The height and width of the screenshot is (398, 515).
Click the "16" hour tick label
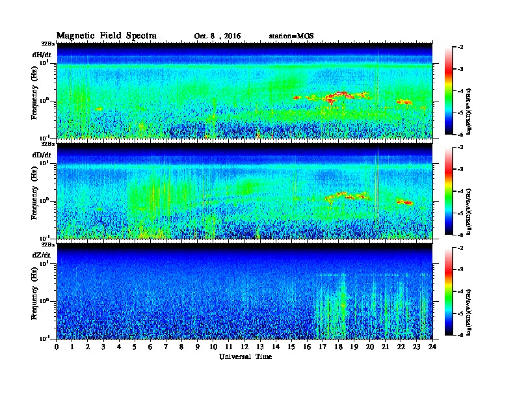point(307,347)
